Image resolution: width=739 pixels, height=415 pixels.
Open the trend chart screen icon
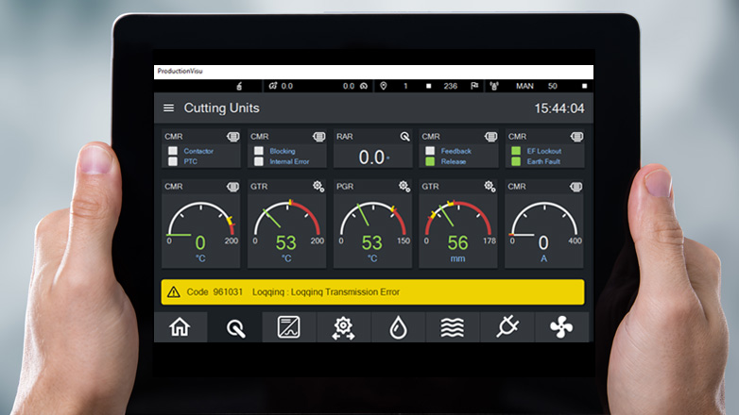tap(288, 327)
